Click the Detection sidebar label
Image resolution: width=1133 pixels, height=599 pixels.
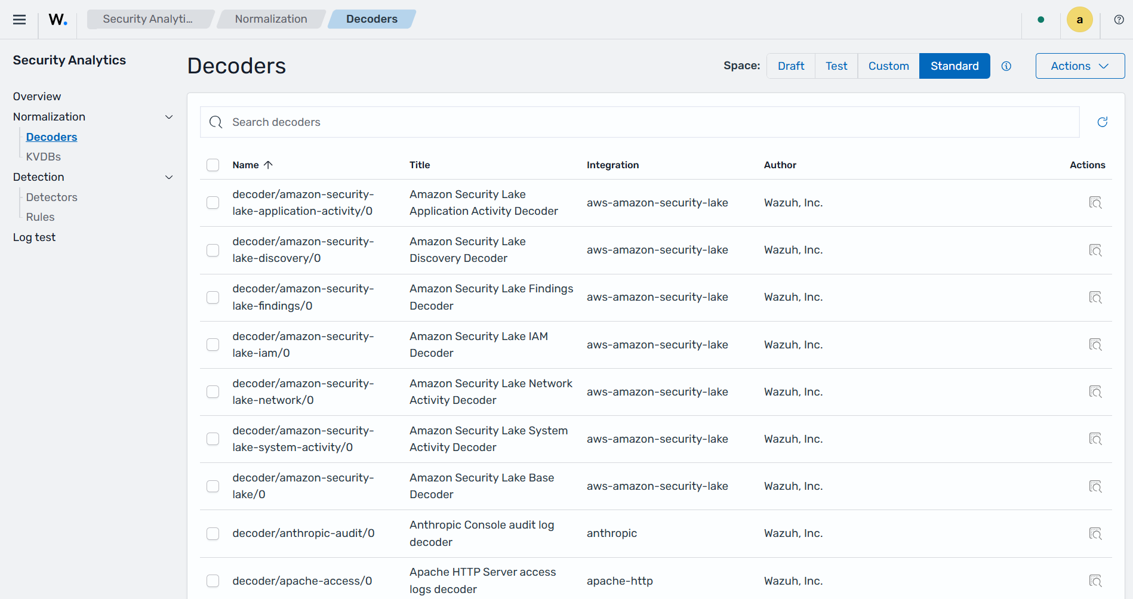(39, 177)
